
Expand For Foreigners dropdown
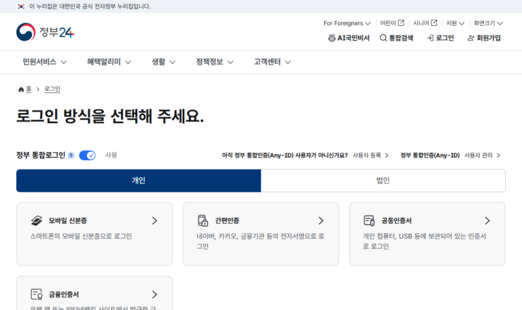pos(347,23)
